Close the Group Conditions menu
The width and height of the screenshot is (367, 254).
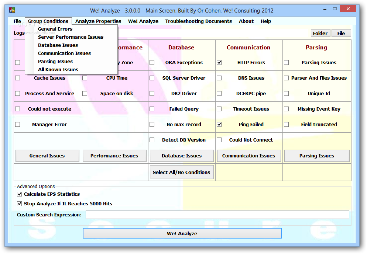coord(48,21)
